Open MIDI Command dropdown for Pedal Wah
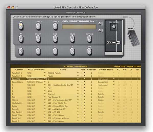Viewport: 153px width, 132px height. 45,115
